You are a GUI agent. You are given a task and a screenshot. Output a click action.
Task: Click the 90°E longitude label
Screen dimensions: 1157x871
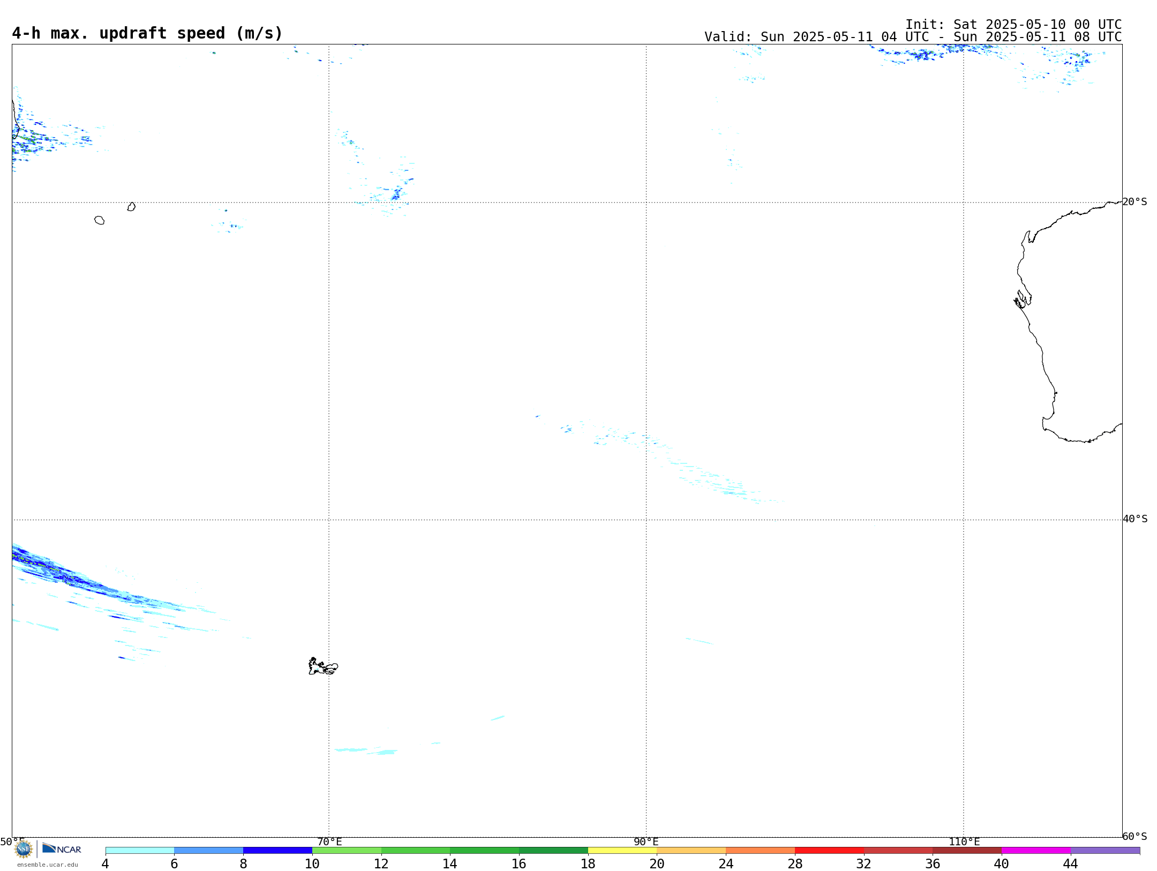(646, 842)
